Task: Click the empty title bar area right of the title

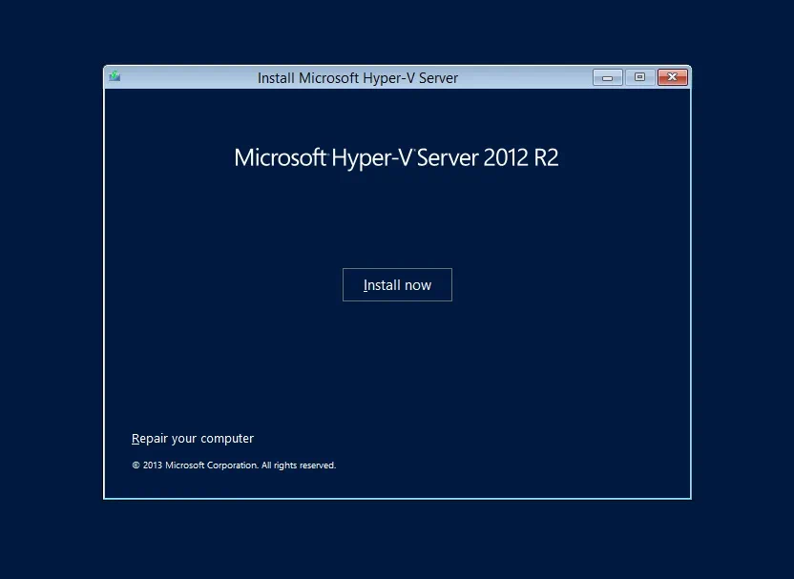Action: (x=525, y=78)
